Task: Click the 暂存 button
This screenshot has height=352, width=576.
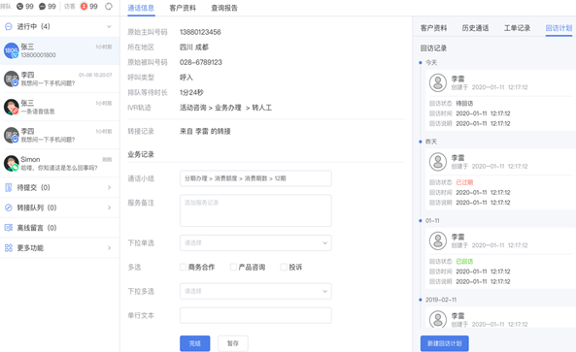Action: [x=233, y=343]
